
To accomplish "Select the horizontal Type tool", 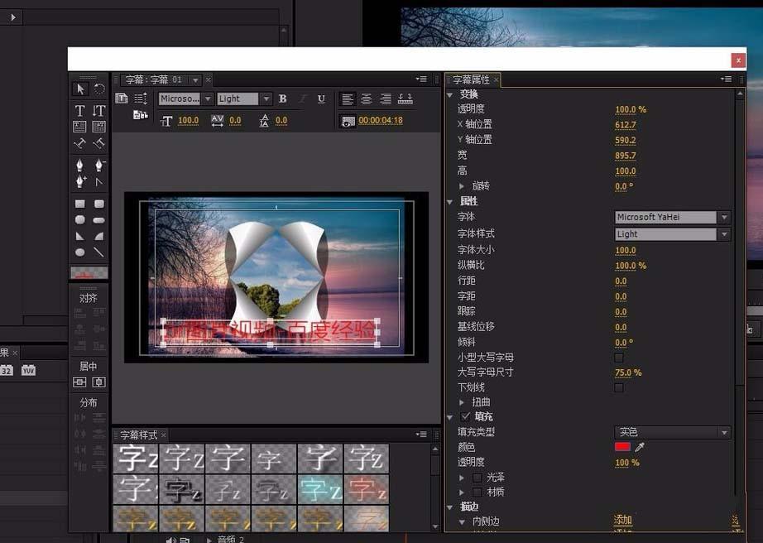I will (x=79, y=110).
